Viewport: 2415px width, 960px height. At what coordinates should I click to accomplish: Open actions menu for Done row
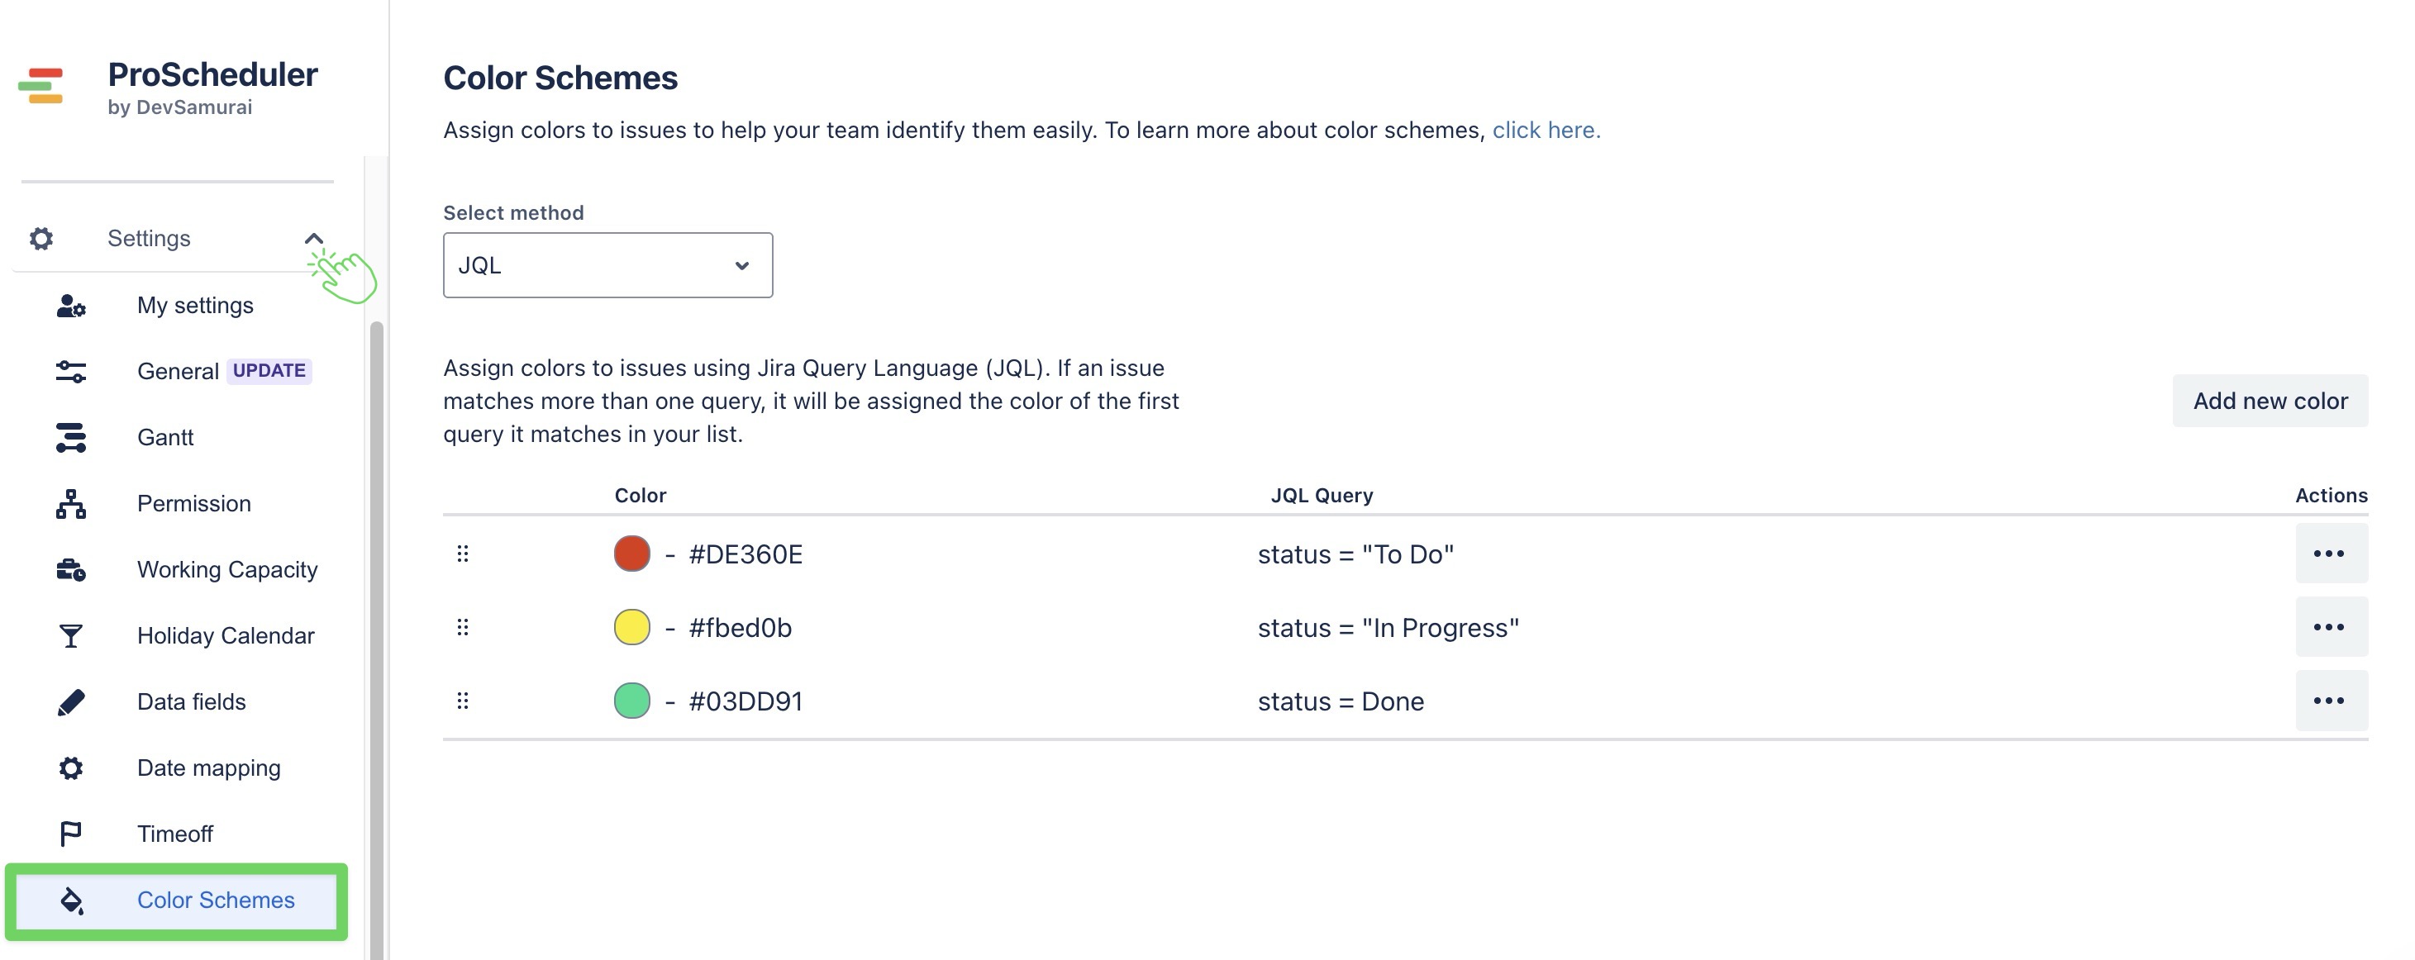coord(2331,701)
